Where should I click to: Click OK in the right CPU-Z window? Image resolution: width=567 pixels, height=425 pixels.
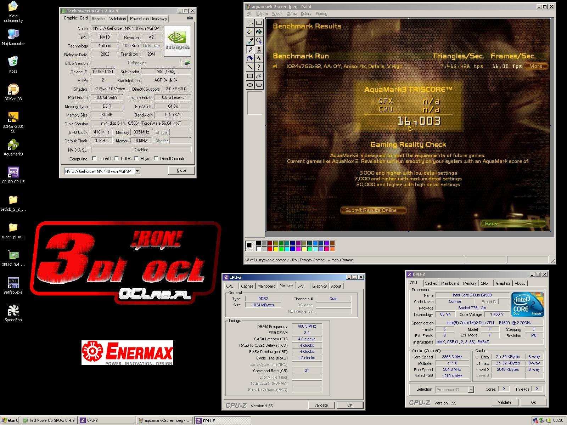pos(533,402)
